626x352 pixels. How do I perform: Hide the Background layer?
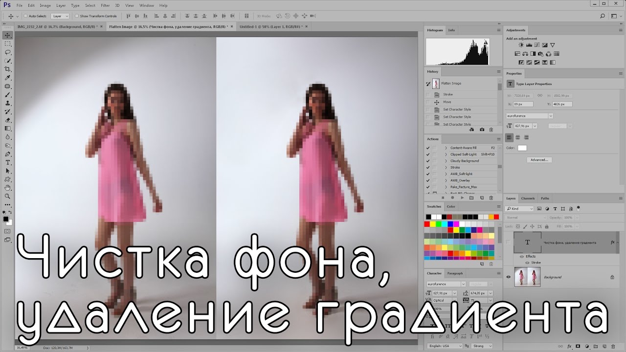click(x=509, y=277)
